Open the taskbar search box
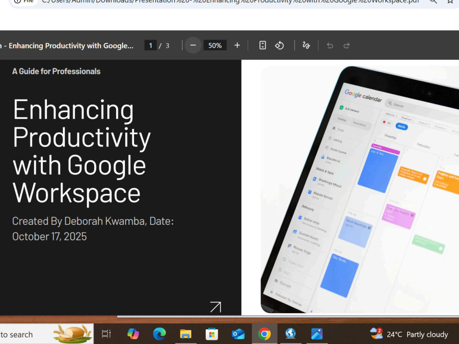459x344 pixels. (x=47, y=334)
